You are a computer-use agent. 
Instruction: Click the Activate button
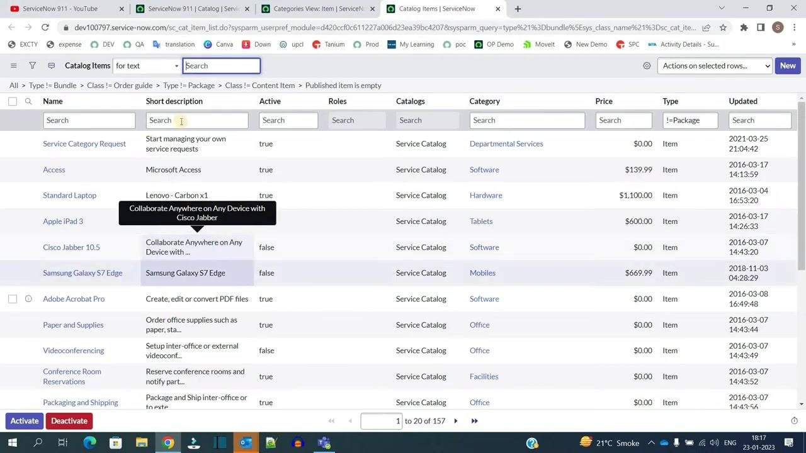[x=25, y=421]
